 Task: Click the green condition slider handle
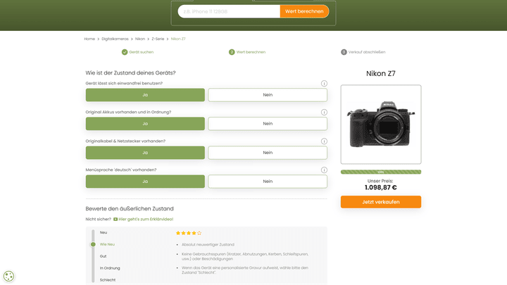[93, 244]
